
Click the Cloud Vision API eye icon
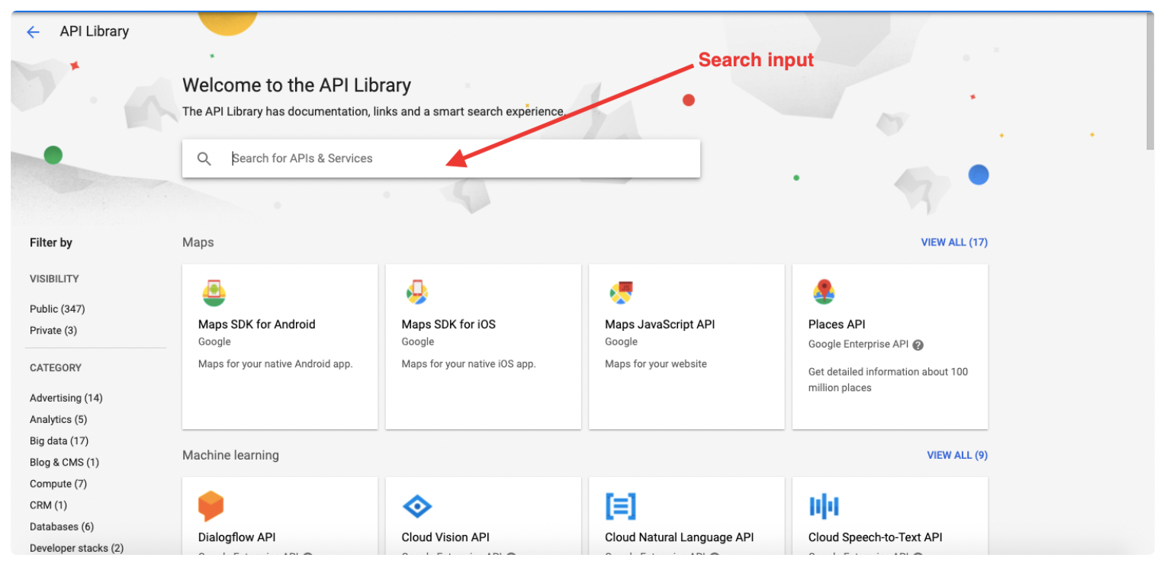coord(416,506)
